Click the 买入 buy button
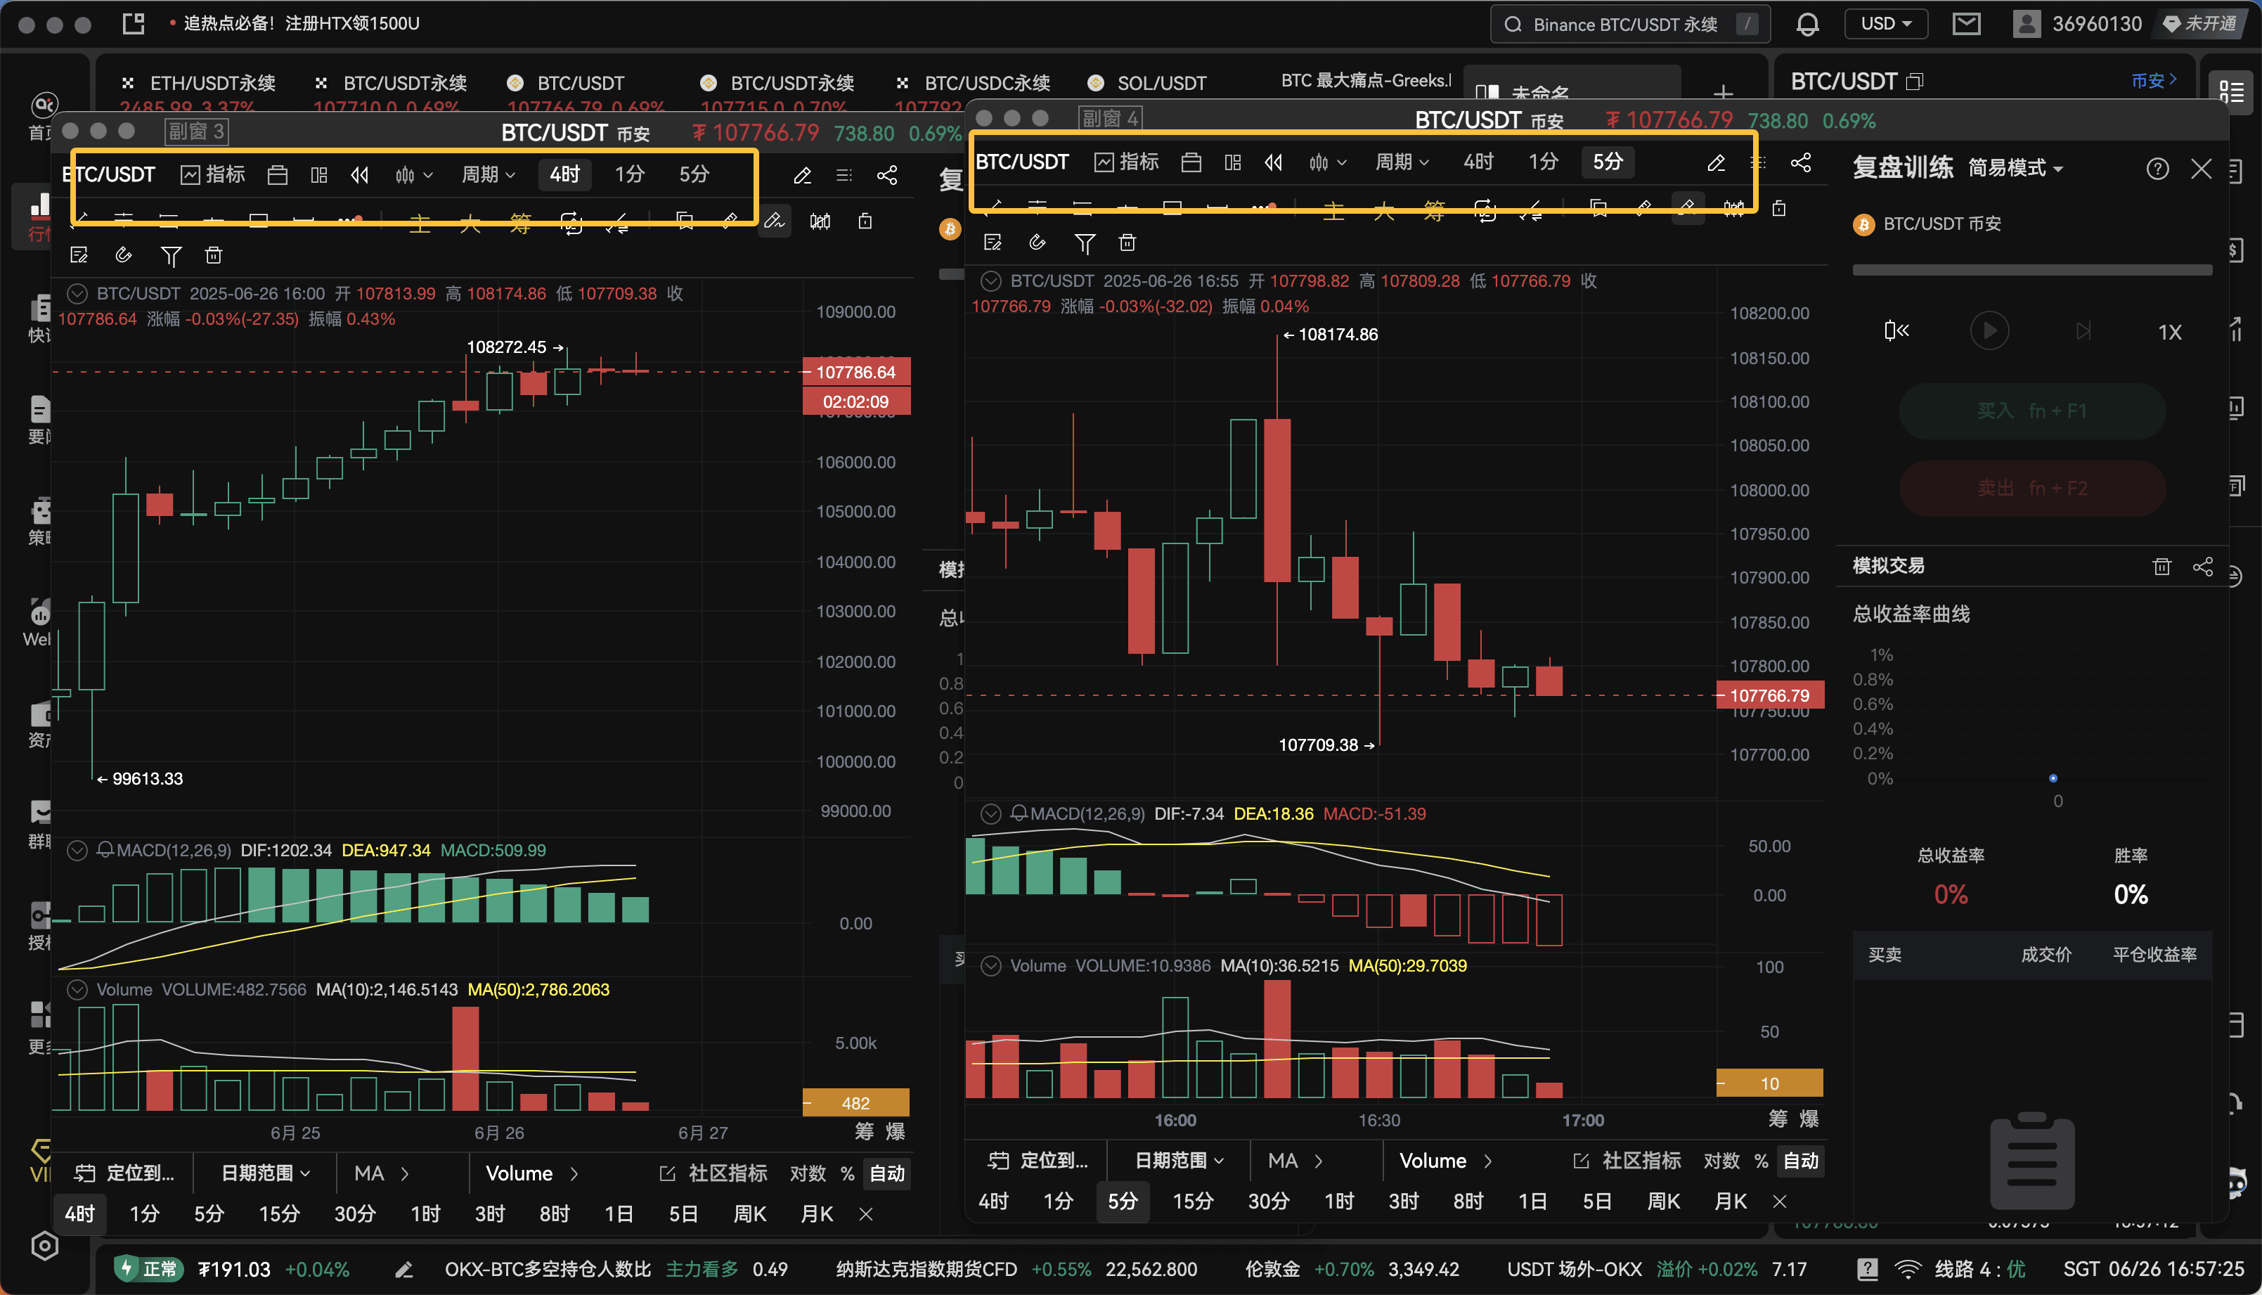This screenshot has height=1295, width=2262. point(2031,411)
